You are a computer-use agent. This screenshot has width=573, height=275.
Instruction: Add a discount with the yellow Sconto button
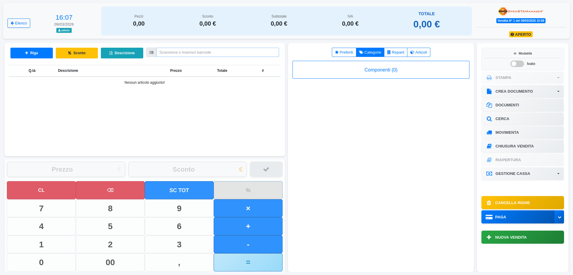click(77, 53)
